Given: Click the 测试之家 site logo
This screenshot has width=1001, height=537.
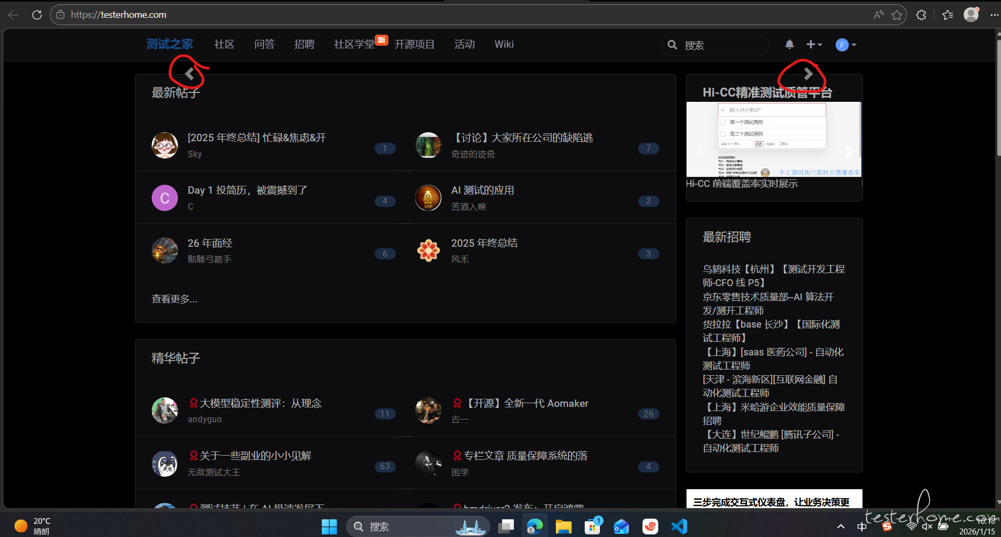Looking at the screenshot, I should 170,45.
